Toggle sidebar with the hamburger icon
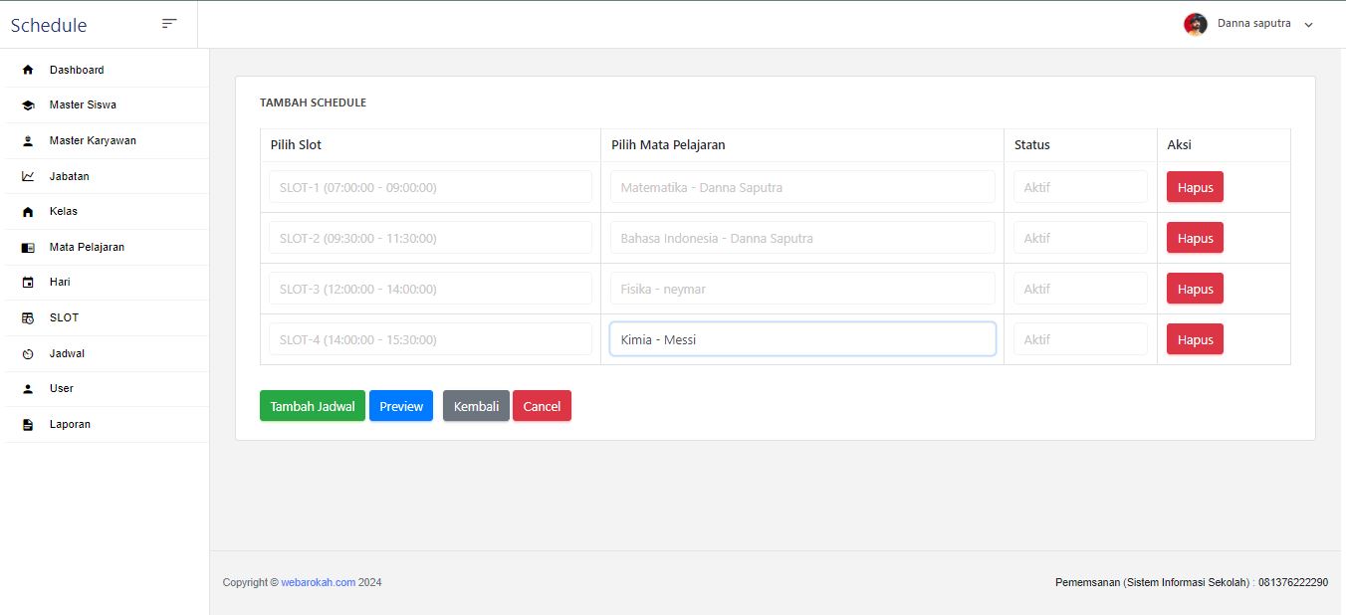 coord(169,24)
